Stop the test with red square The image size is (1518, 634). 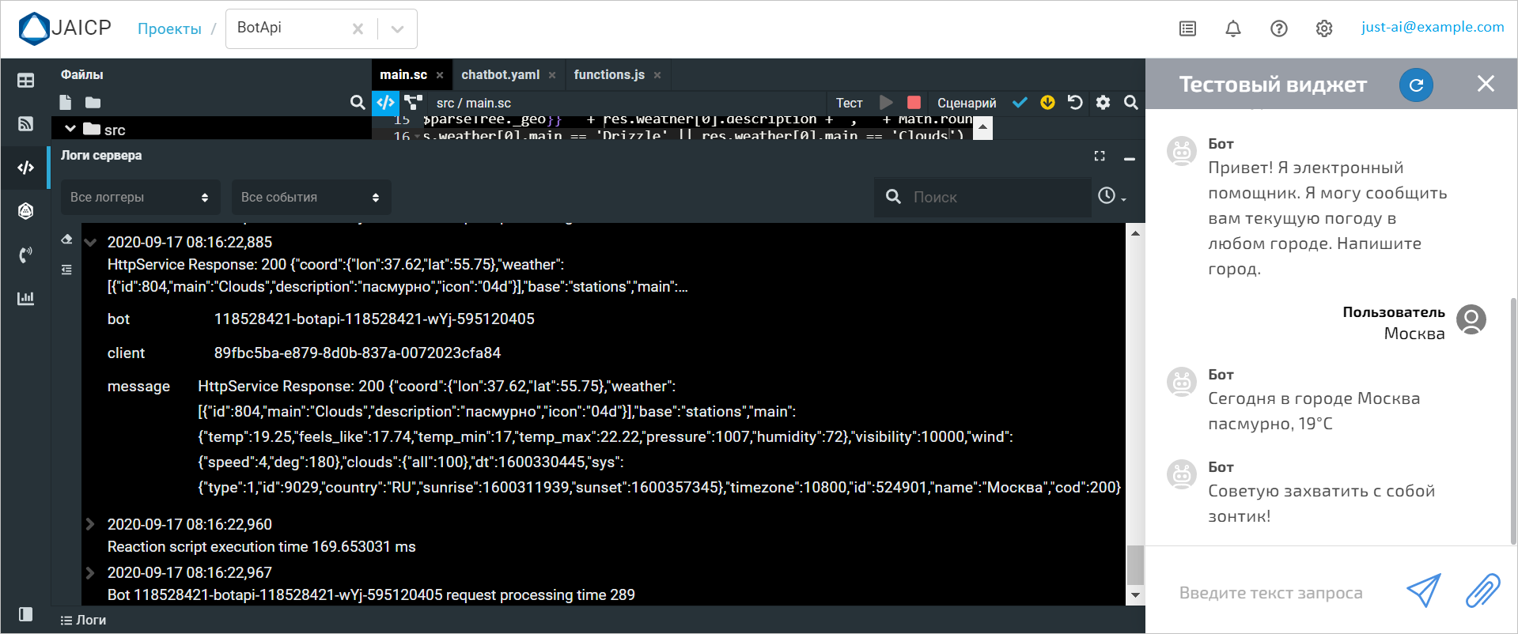coord(914,103)
